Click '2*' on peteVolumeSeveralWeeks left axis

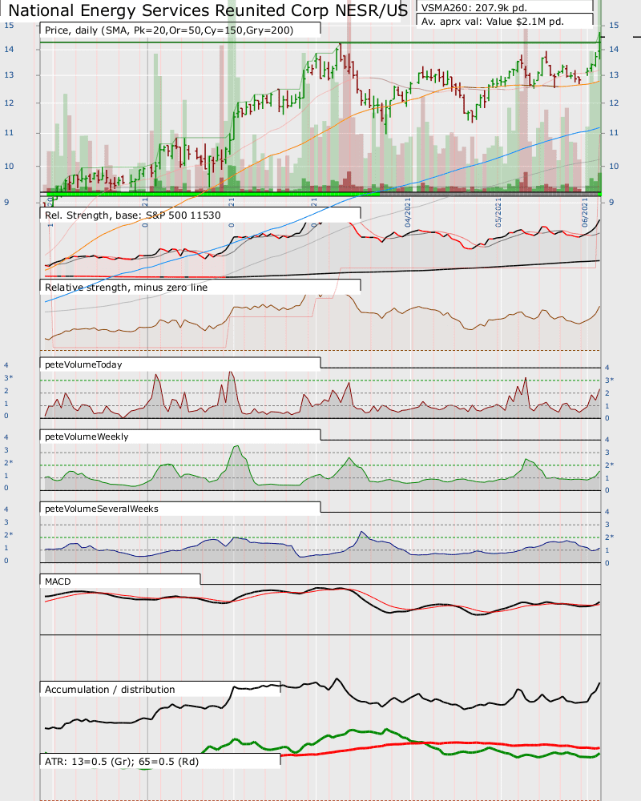point(9,534)
